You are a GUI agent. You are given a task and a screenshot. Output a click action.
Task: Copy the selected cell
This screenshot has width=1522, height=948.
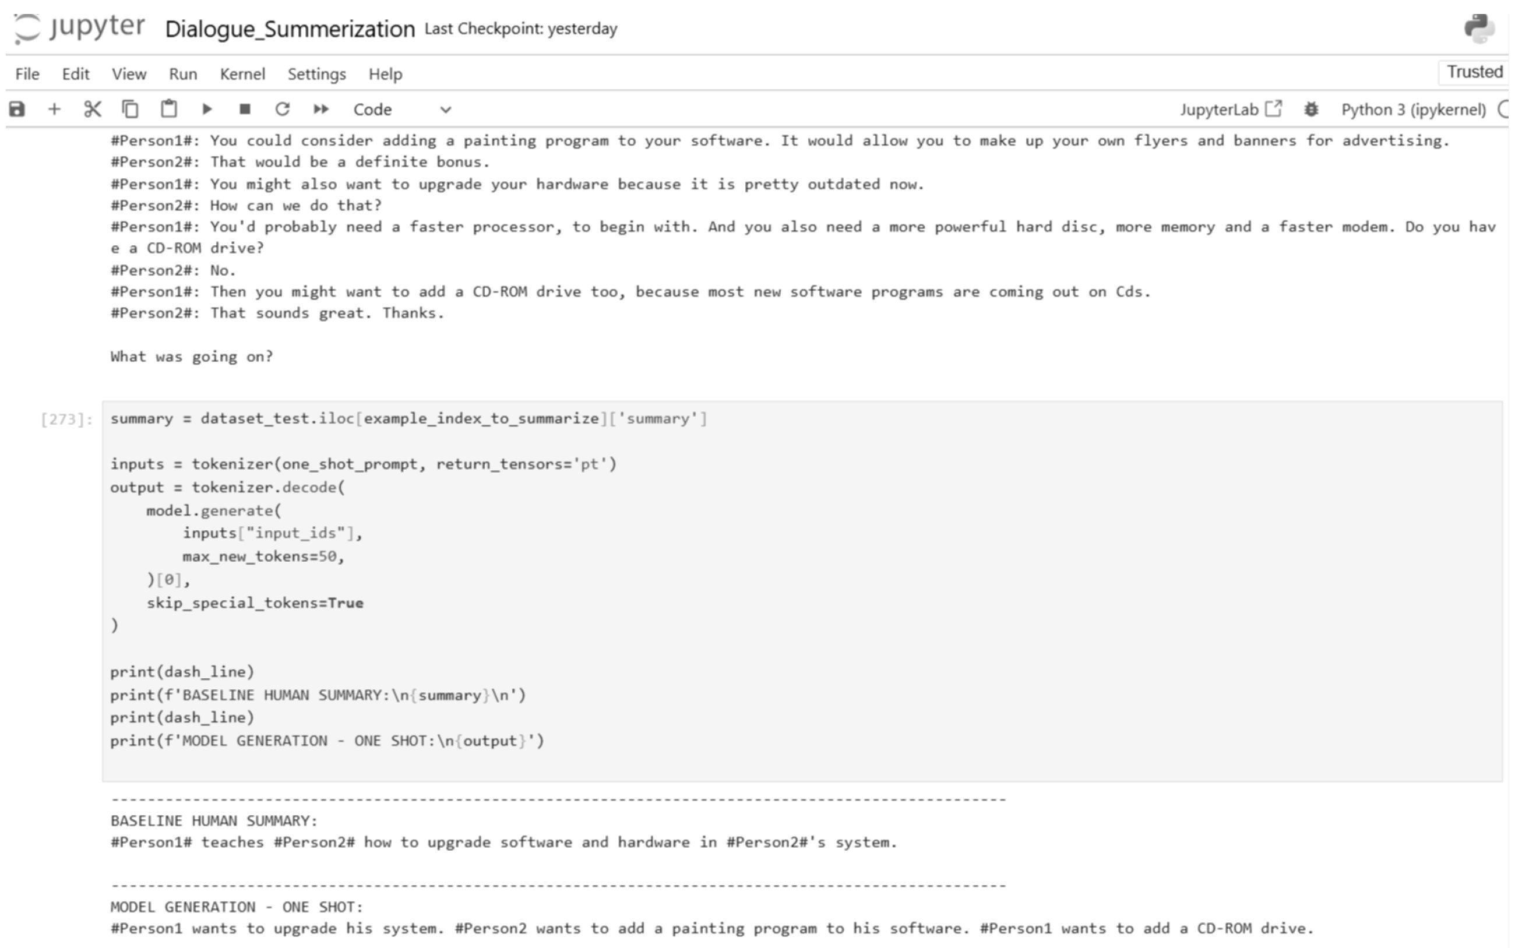[x=131, y=109]
